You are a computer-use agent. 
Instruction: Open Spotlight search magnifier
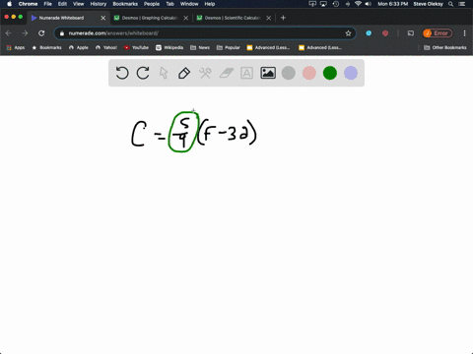[x=451, y=4]
